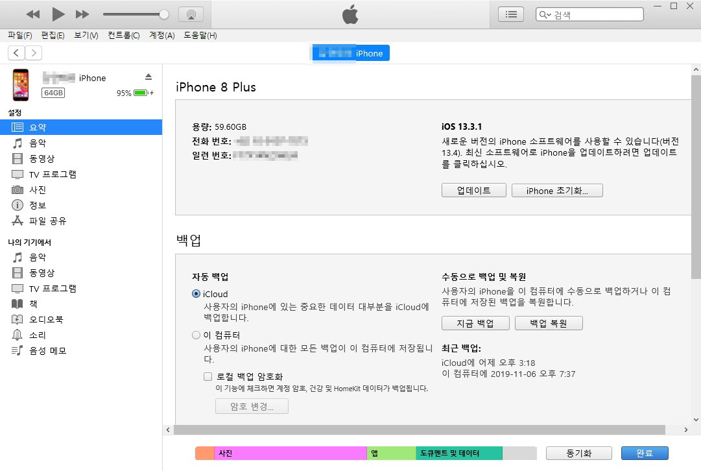The height and width of the screenshot is (471, 701).
Task: Click the fast-forward playback button
Action: coord(82,14)
